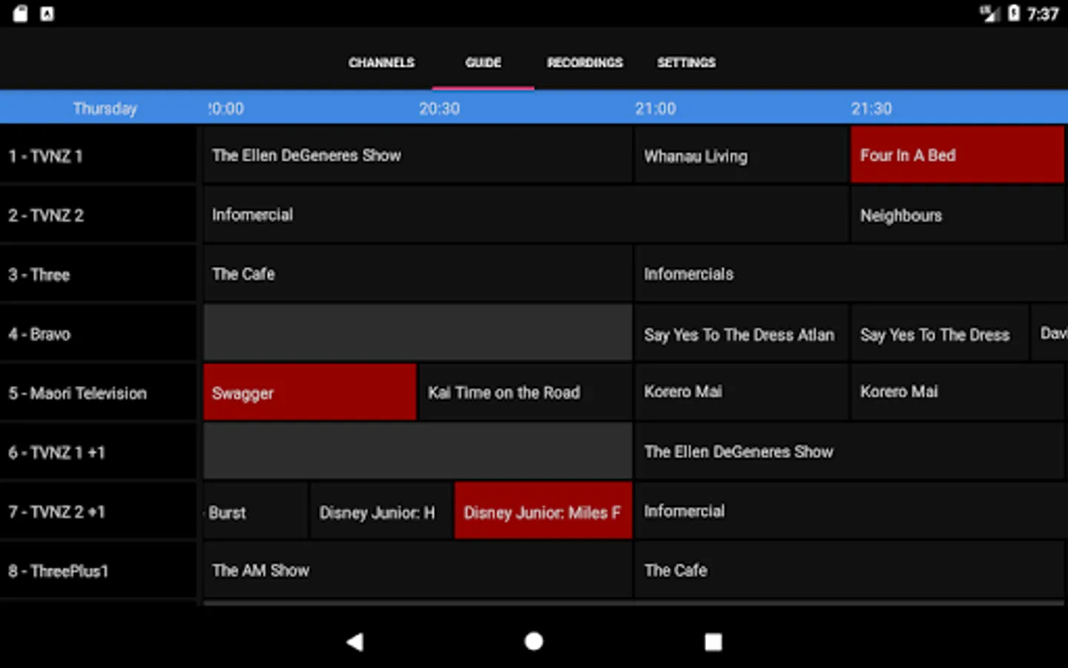Open The Cafe on ThreePlus1

[849, 571]
